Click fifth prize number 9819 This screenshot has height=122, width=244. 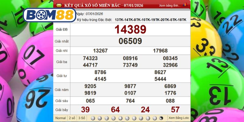(x=90, y=93)
